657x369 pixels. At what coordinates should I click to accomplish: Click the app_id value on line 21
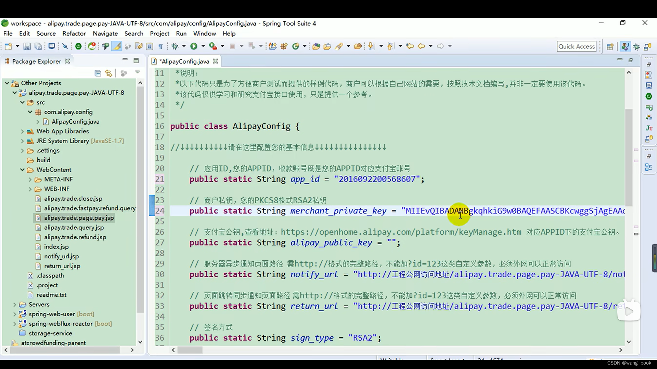[x=377, y=179]
